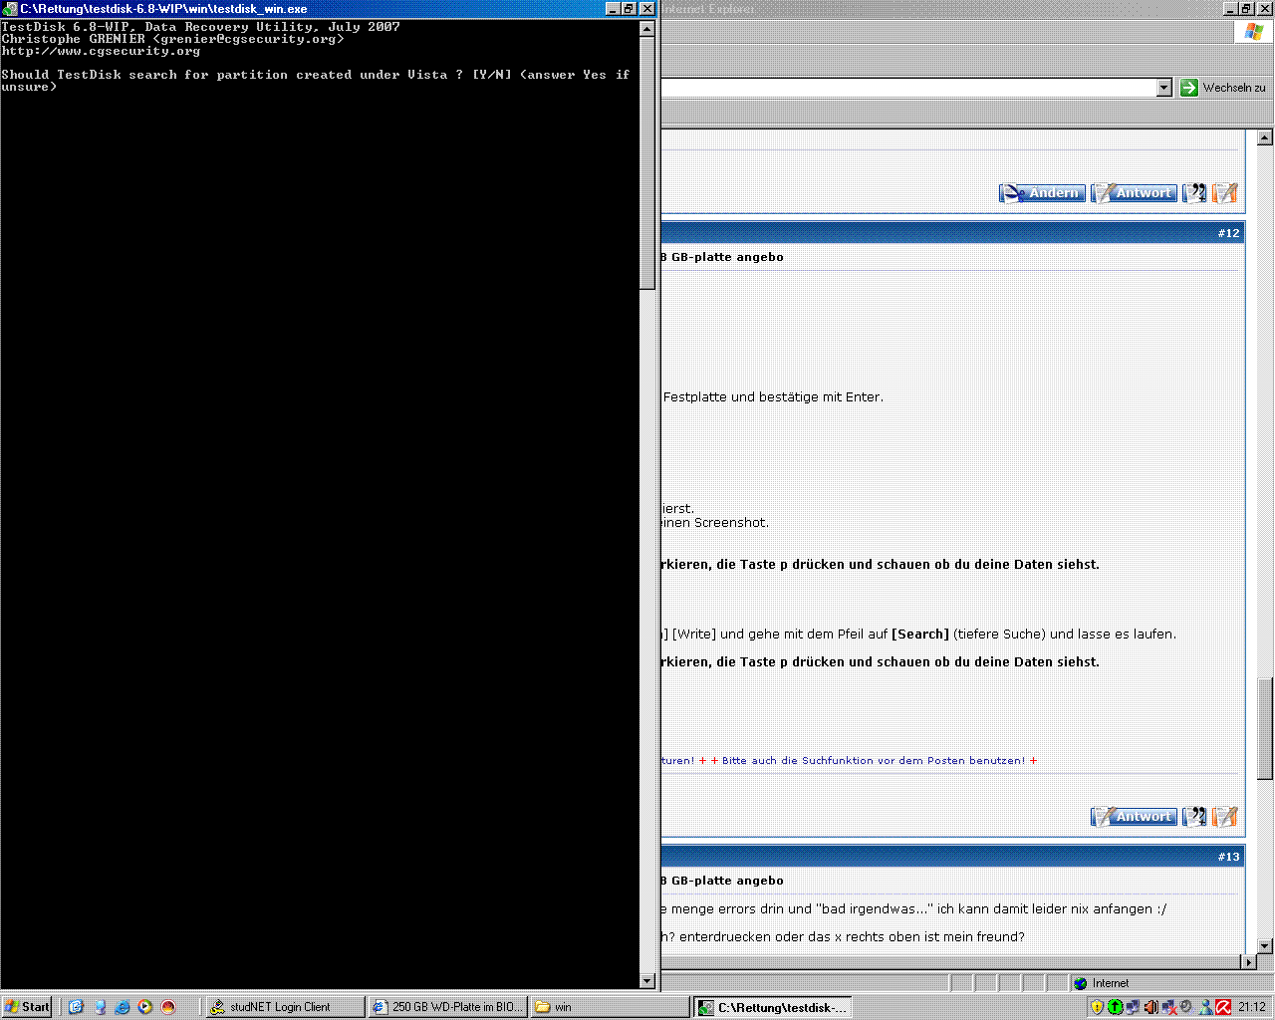The height and width of the screenshot is (1020, 1275).
Task: Click the disconnected network tray icon with red X
Action: point(1169,1007)
